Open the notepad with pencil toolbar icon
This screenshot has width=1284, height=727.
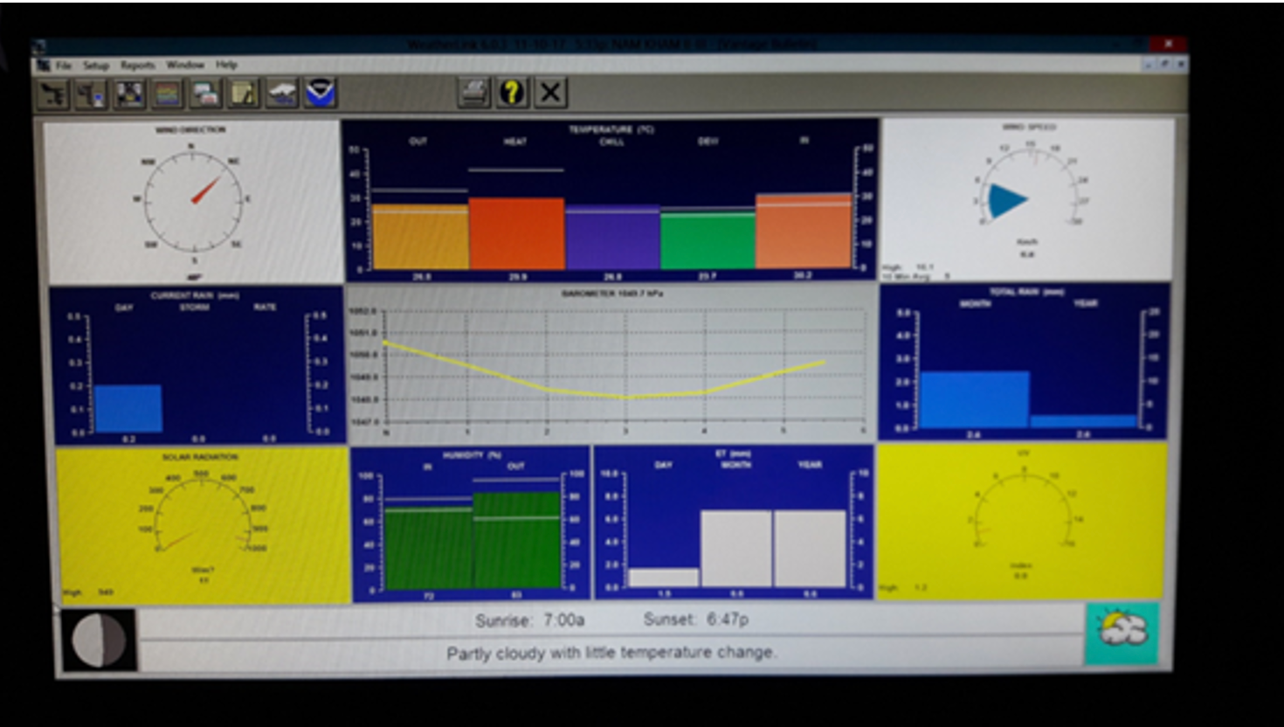pyautogui.click(x=244, y=93)
